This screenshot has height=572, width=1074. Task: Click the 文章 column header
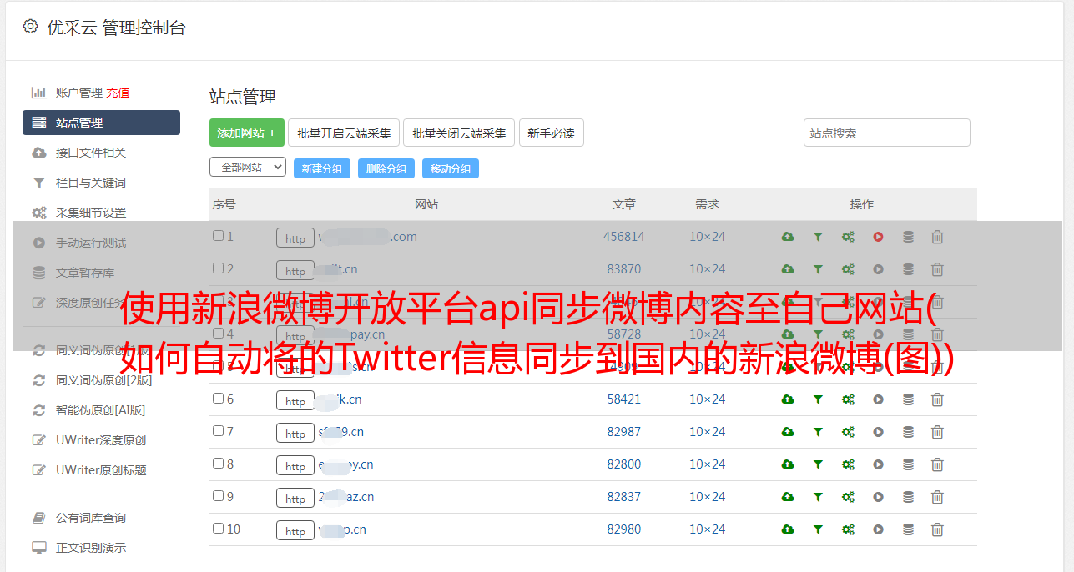(624, 204)
